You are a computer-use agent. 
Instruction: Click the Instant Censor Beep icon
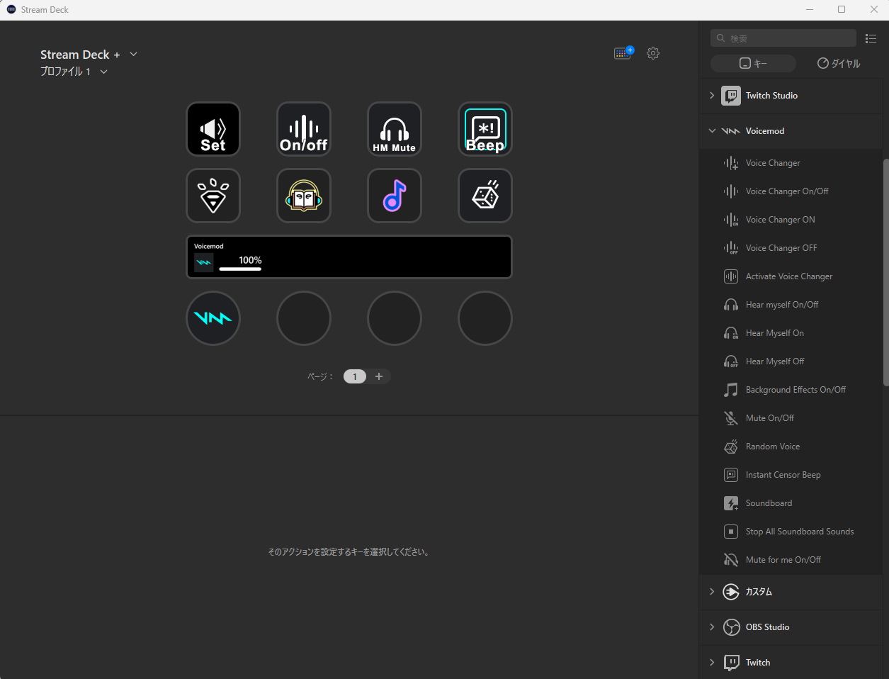tap(731, 475)
